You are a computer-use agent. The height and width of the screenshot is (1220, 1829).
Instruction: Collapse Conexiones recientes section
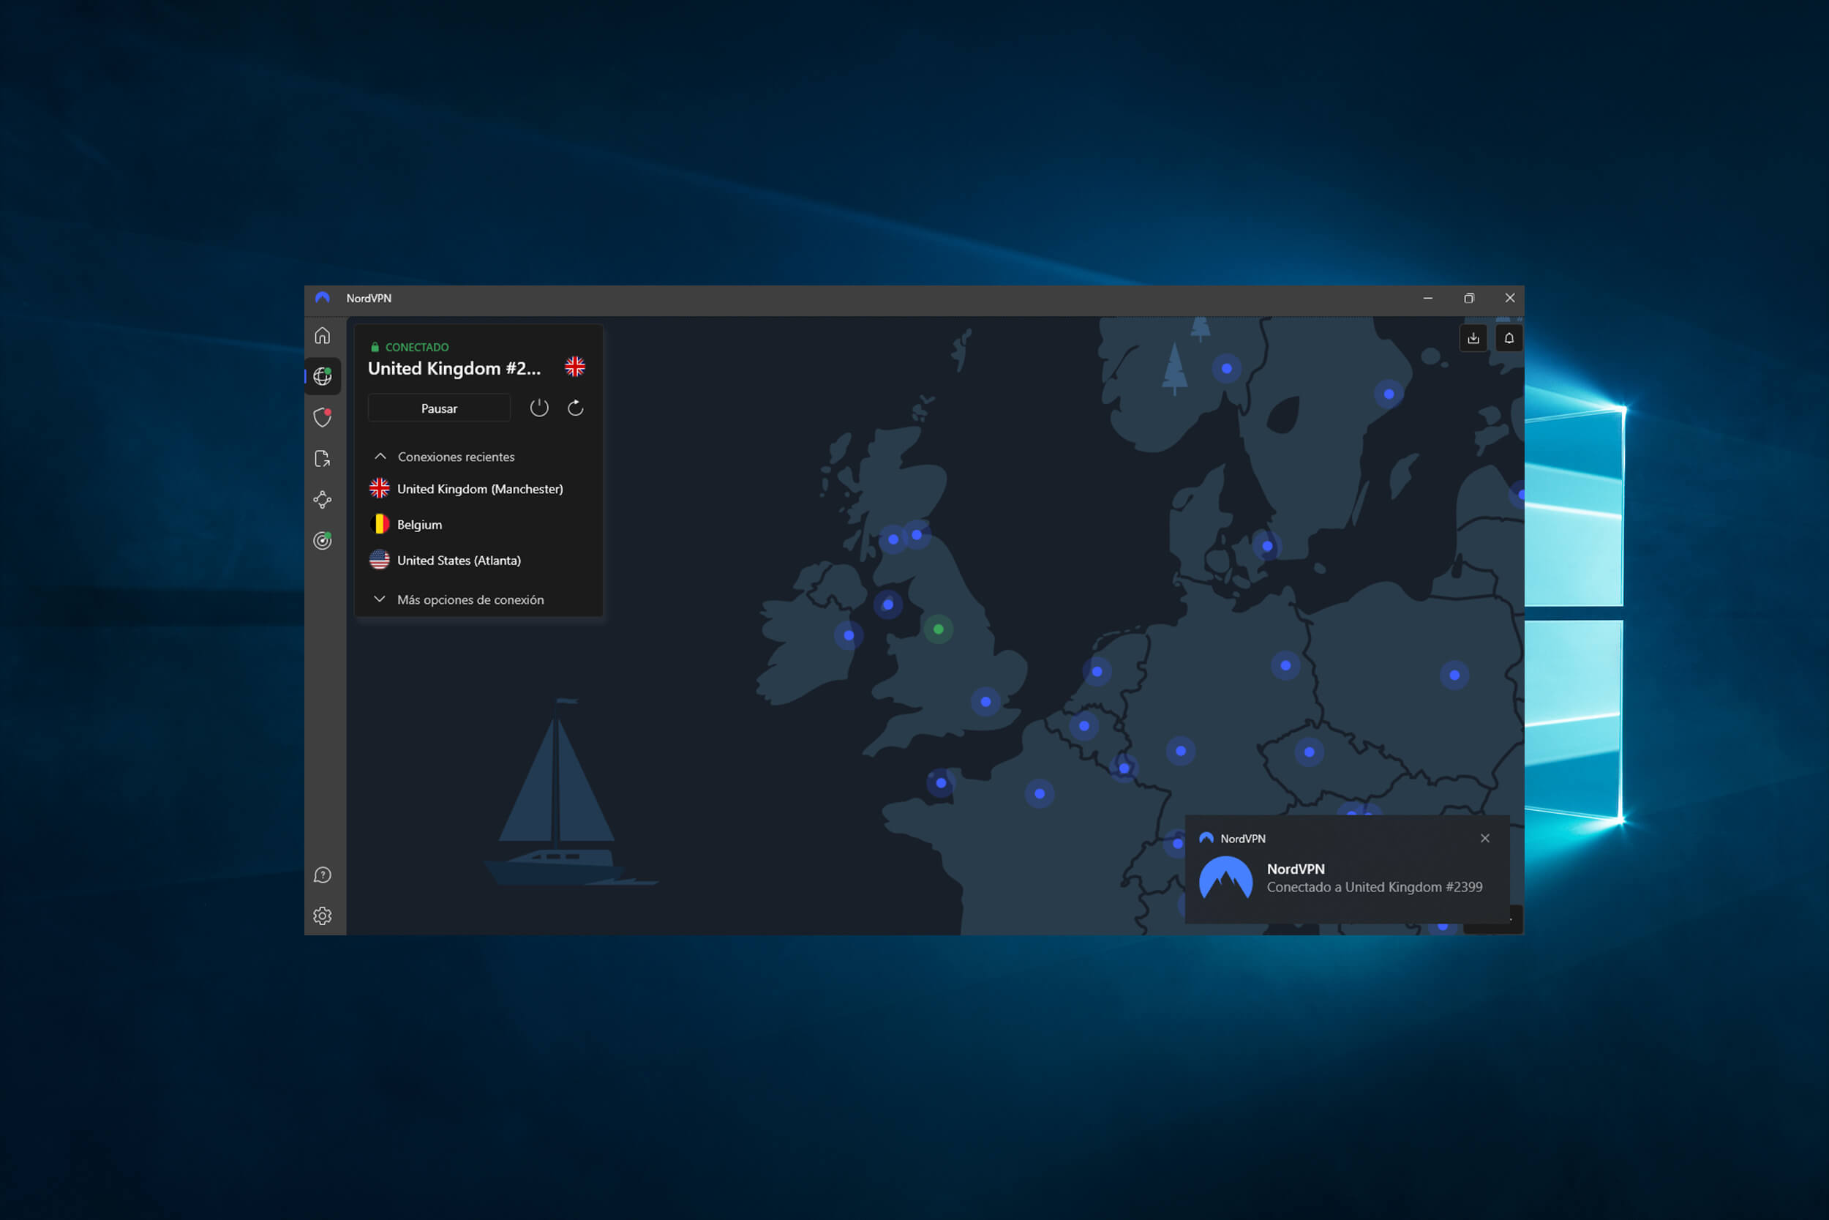tap(445, 457)
